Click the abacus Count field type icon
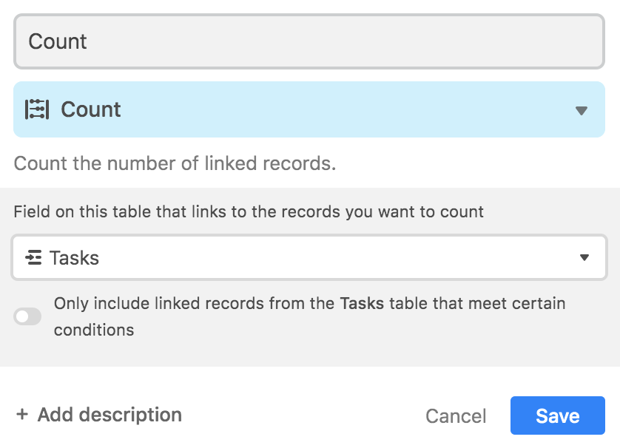 click(x=37, y=109)
